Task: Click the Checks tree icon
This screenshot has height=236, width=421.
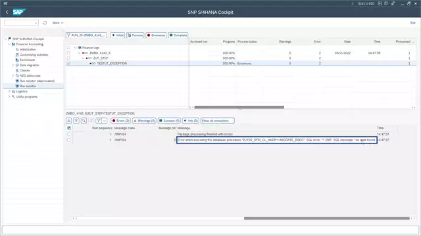Action: coord(17,70)
